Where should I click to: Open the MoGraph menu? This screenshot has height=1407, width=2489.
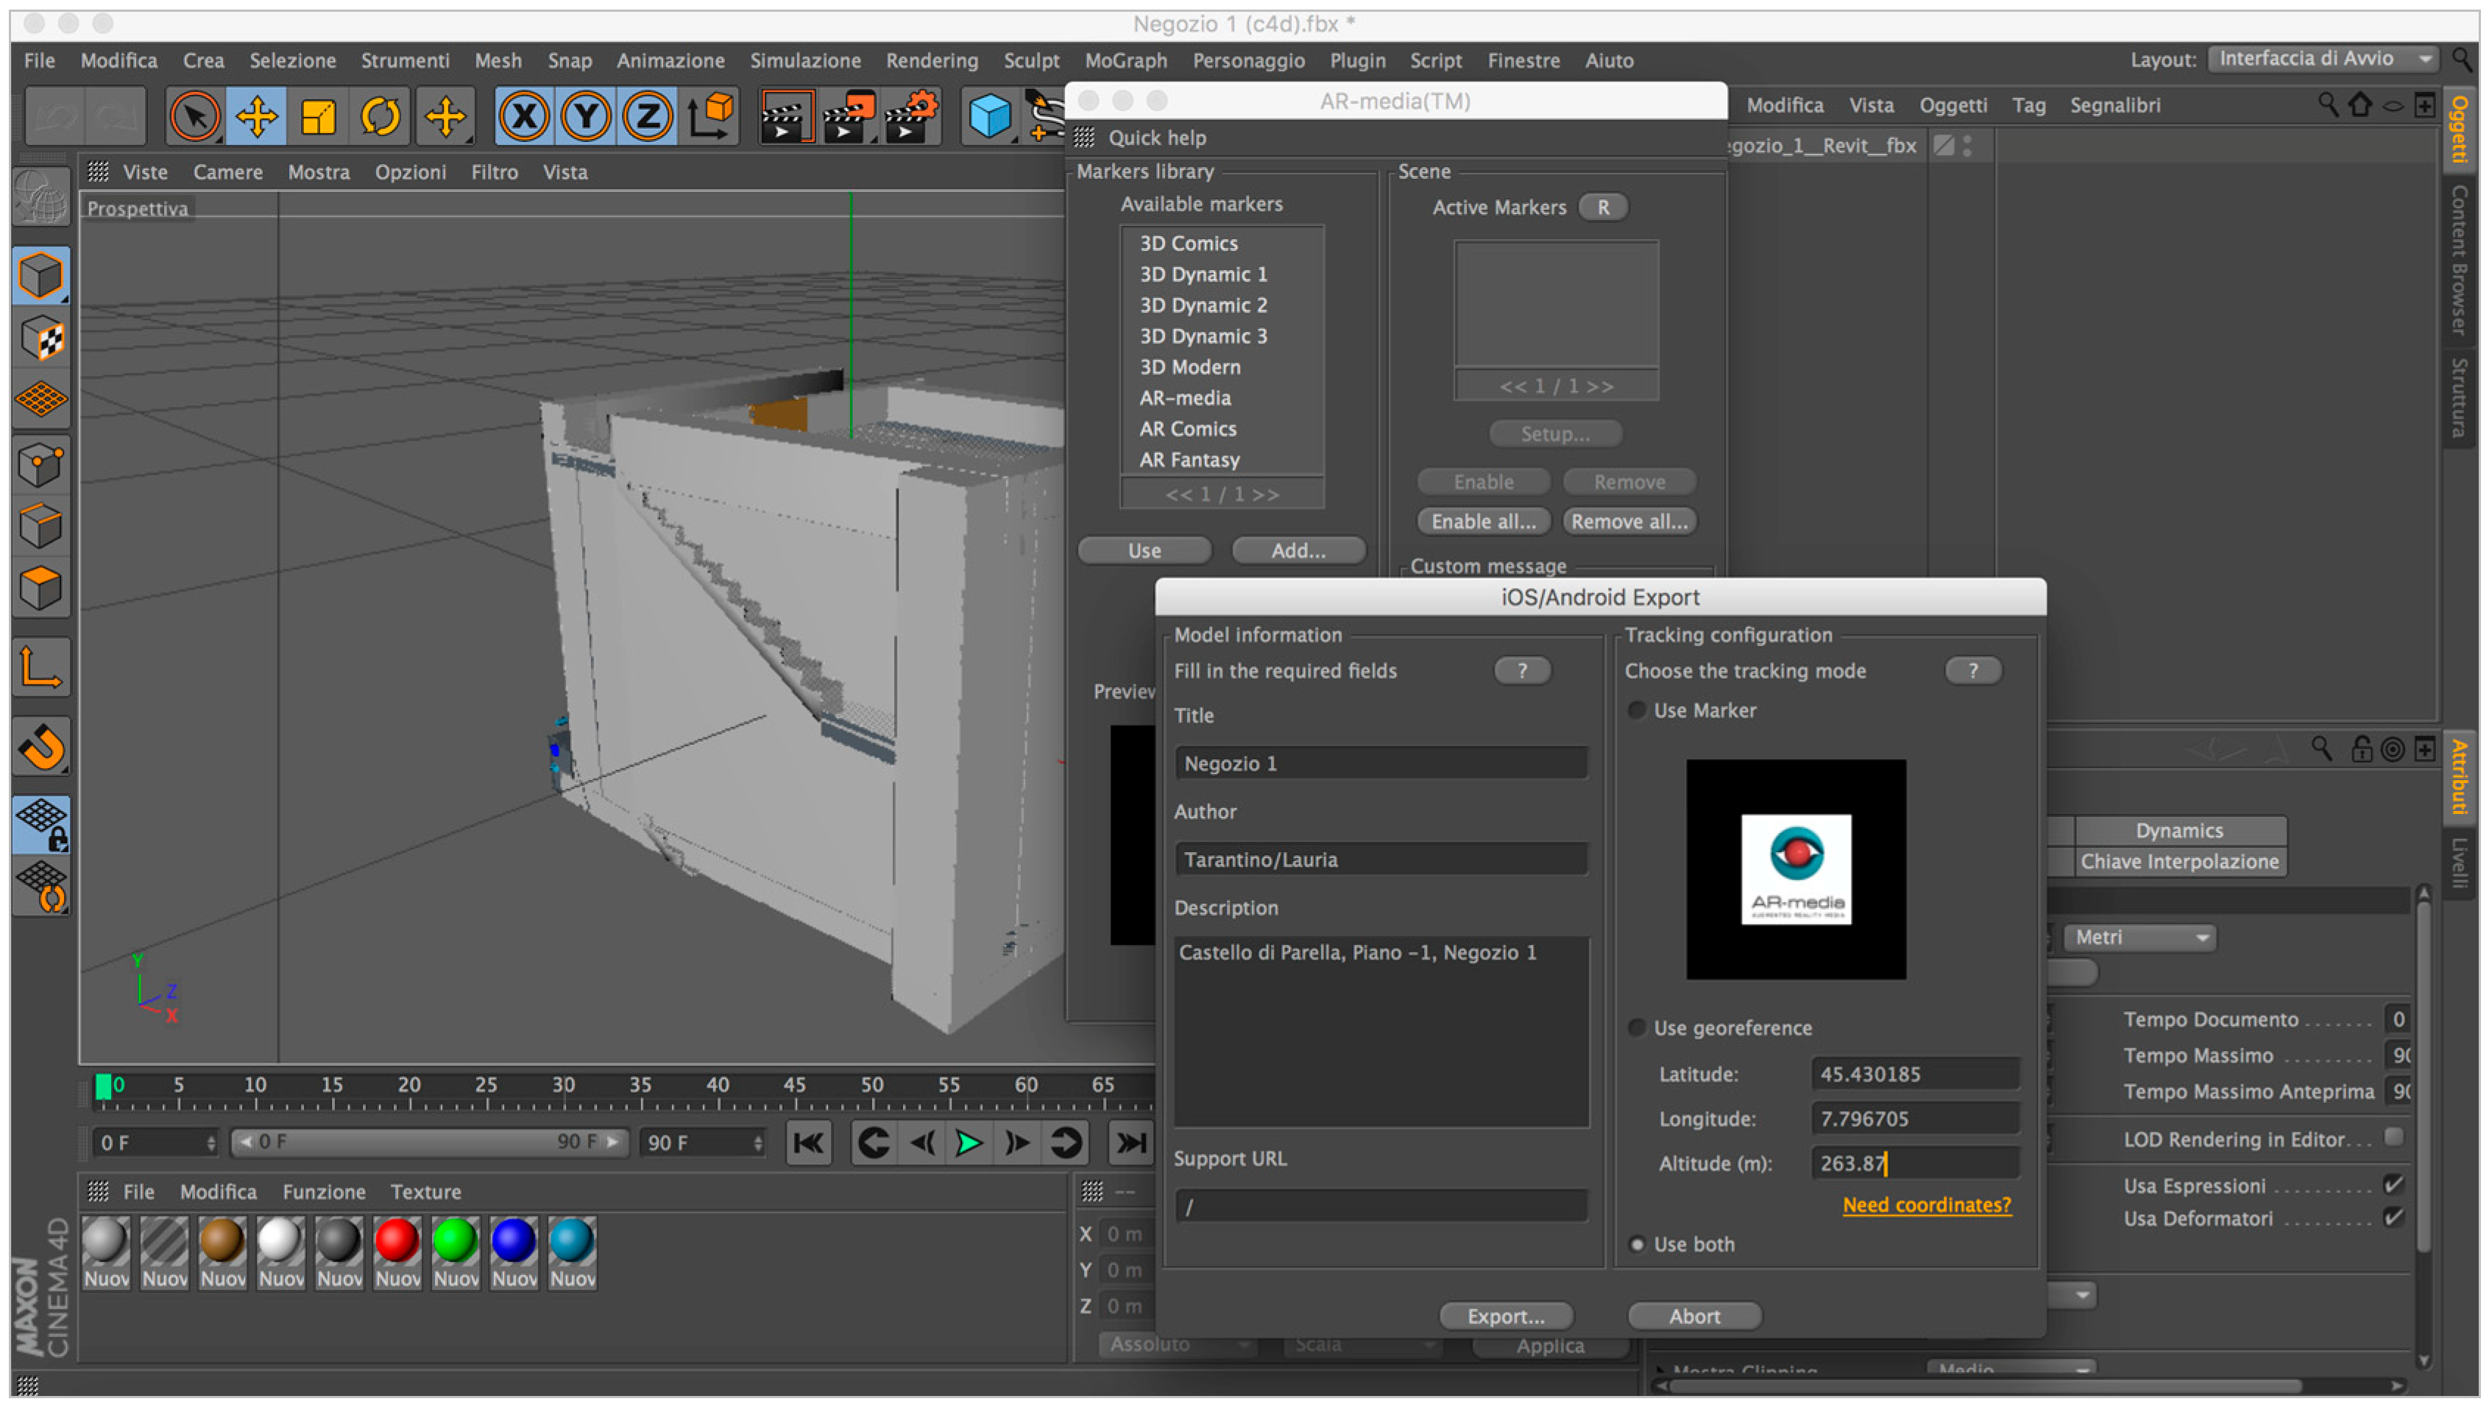(x=1126, y=60)
